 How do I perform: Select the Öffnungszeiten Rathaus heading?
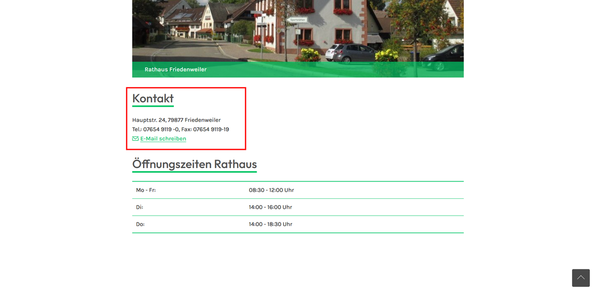point(194,164)
